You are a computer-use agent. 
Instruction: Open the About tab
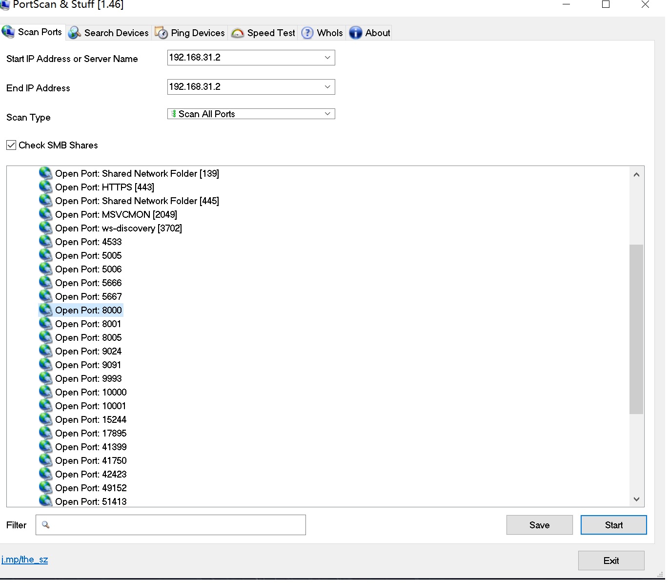[x=370, y=33]
